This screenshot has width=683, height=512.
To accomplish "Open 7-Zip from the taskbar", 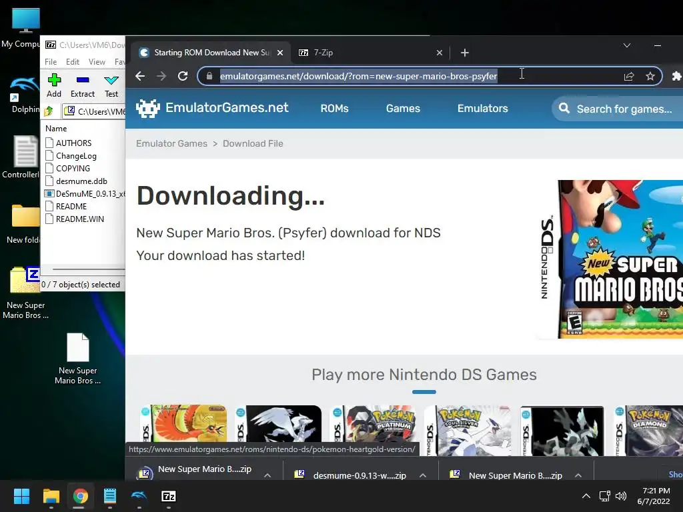I will pos(169,496).
